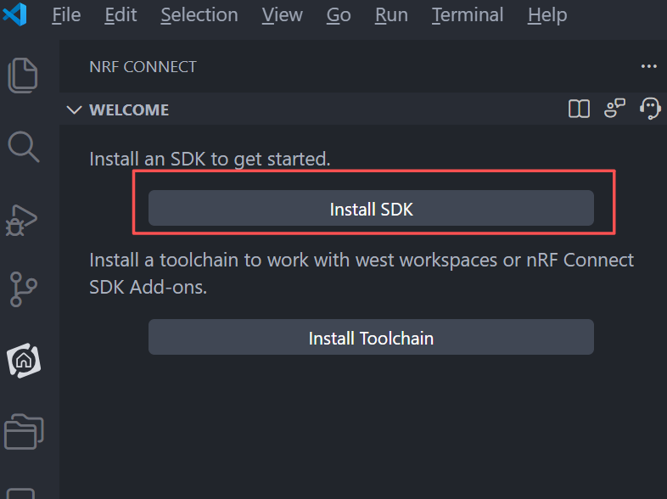
Task: Open the Help menu
Action: [547, 15]
